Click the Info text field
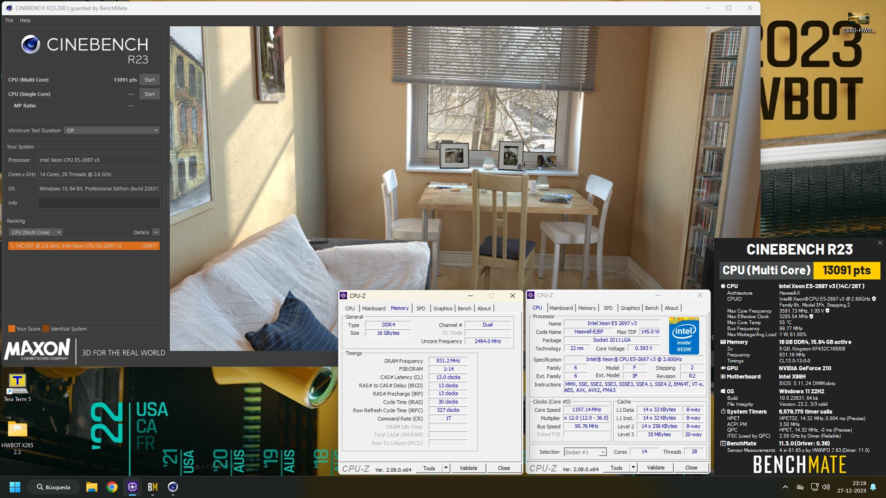The width and height of the screenshot is (886, 498). point(99,203)
